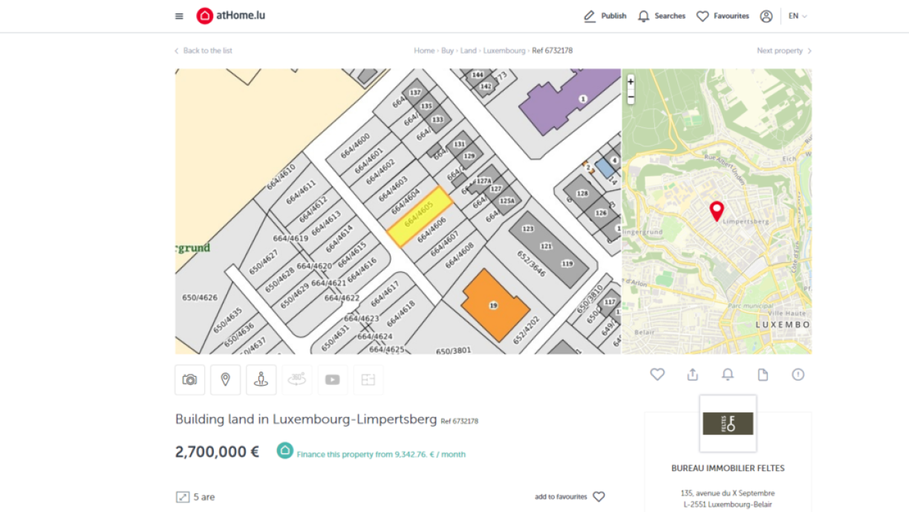The width and height of the screenshot is (909, 512).
Task: Report listing with exclamation icon
Action: (798, 375)
